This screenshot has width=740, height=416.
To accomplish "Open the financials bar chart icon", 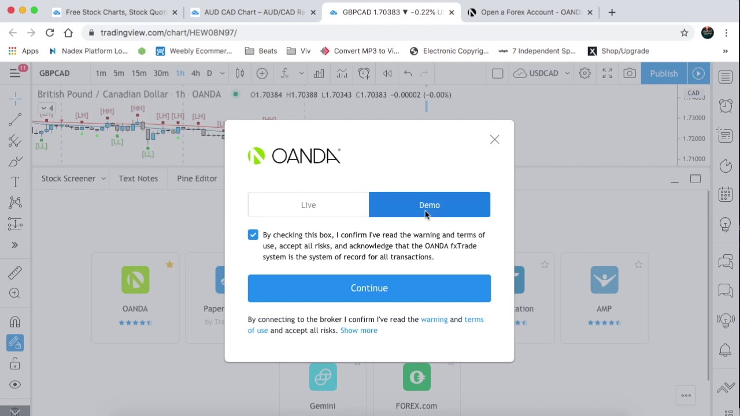I will point(319,73).
